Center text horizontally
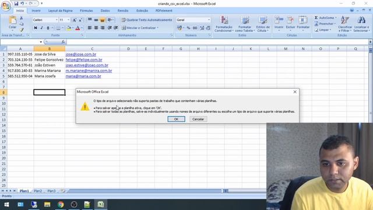This screenshot has height=210, width=373. pyautogui.click(x=96, y=28)
